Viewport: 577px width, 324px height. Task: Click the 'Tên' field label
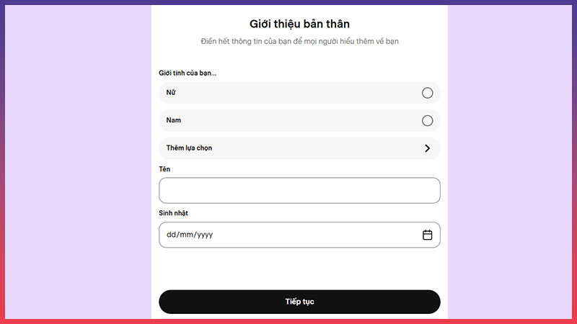[x=164, y=169]
